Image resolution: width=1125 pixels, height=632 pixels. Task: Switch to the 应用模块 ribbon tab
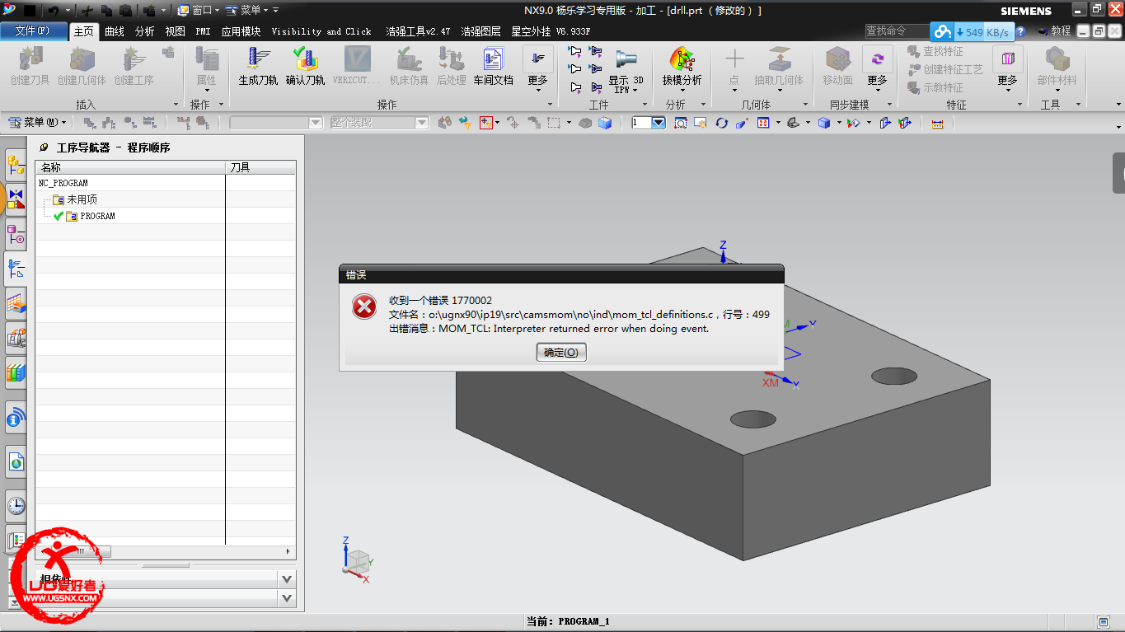241,31
